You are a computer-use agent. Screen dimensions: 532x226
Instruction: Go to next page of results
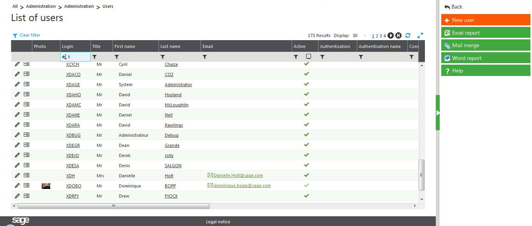click(391, 35)
